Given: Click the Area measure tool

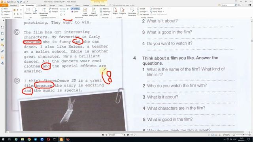Looking at the screenshot, I should (104, 15).
